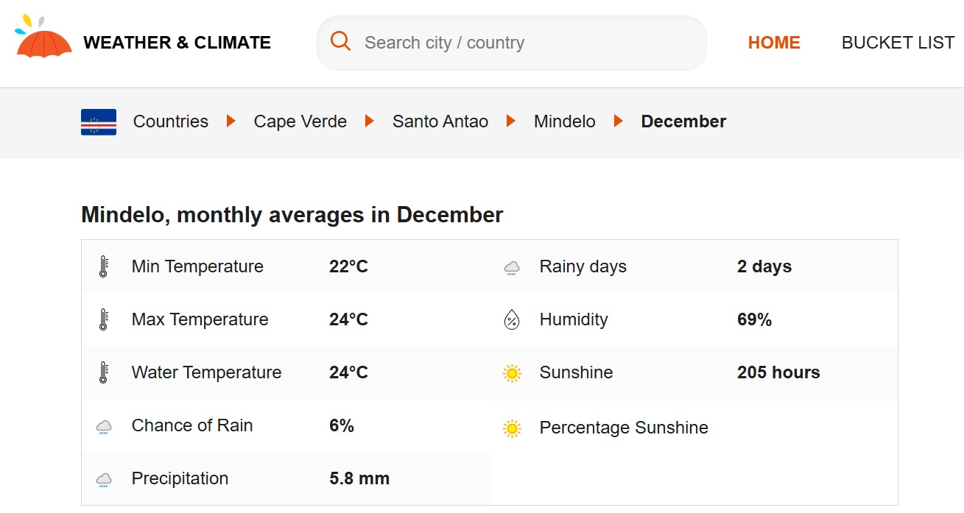Open the HOME menu item
964x513 pixels.
tap(774, 43)
